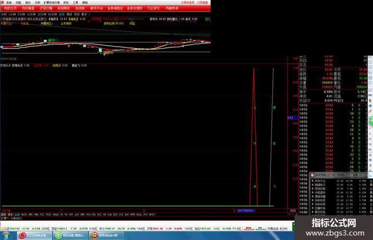Expand the 更多 periods dropdown
This screenshot has height=240, width=373.
85,14
